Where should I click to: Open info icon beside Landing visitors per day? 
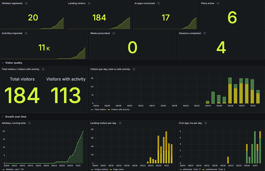coord(120,123)
